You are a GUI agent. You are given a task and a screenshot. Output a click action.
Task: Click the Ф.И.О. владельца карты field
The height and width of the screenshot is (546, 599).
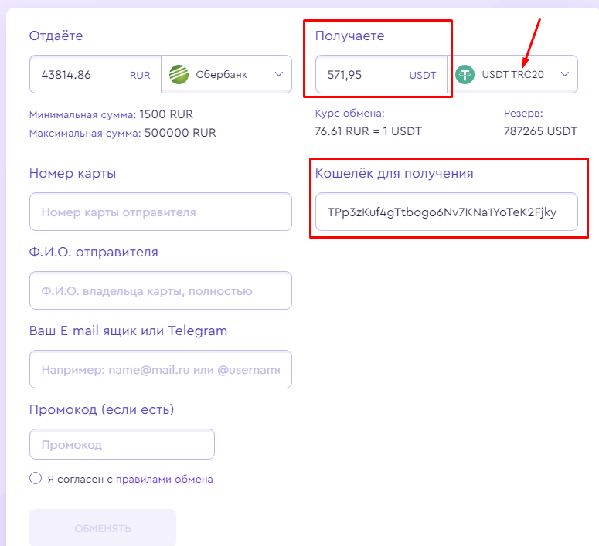[x=160, y=290]
